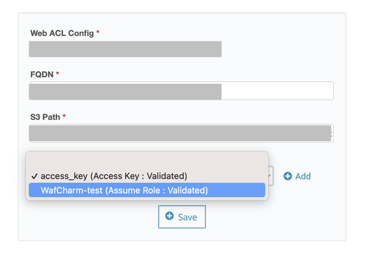
Task: Click the right edge of S3 Path field
Action: [x=332, y=133]
